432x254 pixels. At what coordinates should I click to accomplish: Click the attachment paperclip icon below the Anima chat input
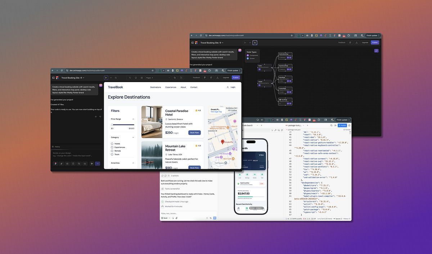click(61, 163)
